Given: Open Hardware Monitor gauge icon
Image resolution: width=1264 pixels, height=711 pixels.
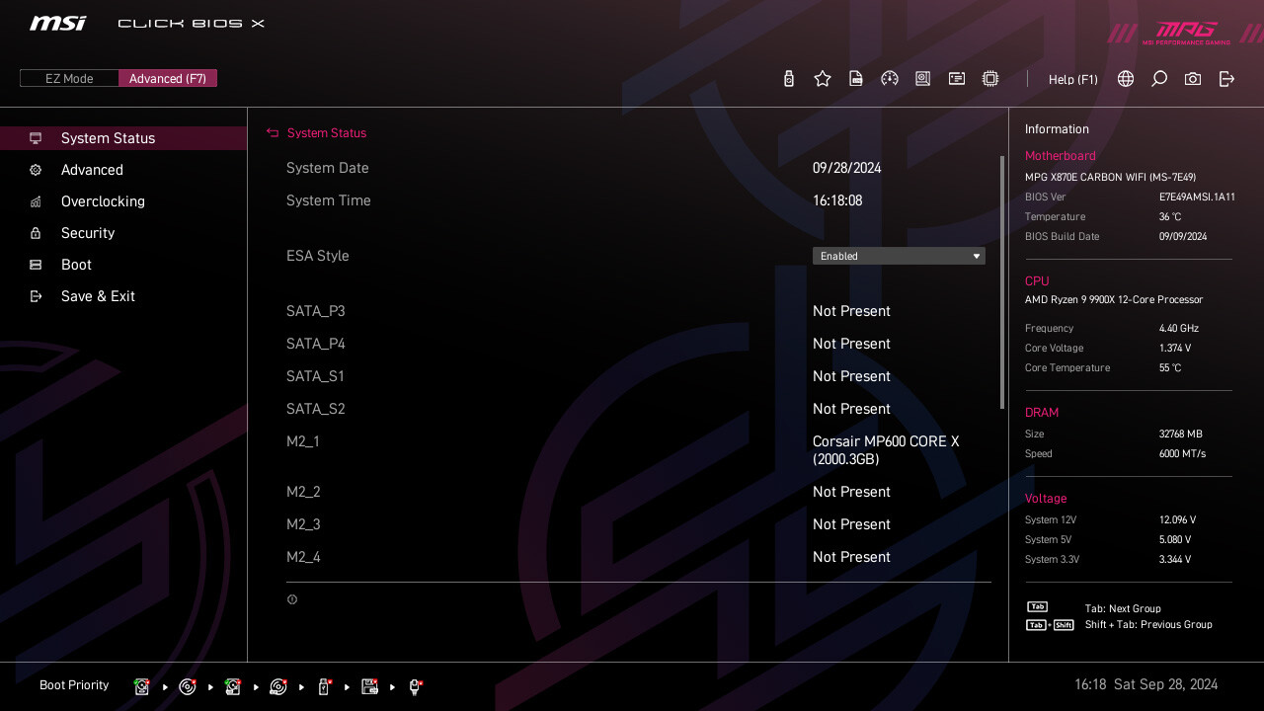Looking at the screenshot, I should [890, 79].
